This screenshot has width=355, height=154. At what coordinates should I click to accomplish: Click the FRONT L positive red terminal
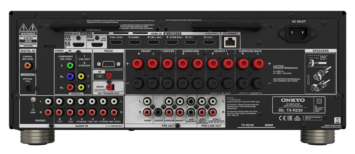tap(152, 63)
